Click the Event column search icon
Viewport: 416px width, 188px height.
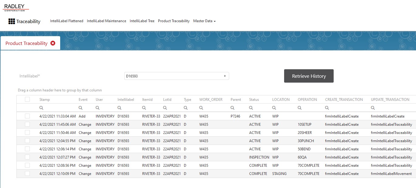tap(80, 108)
